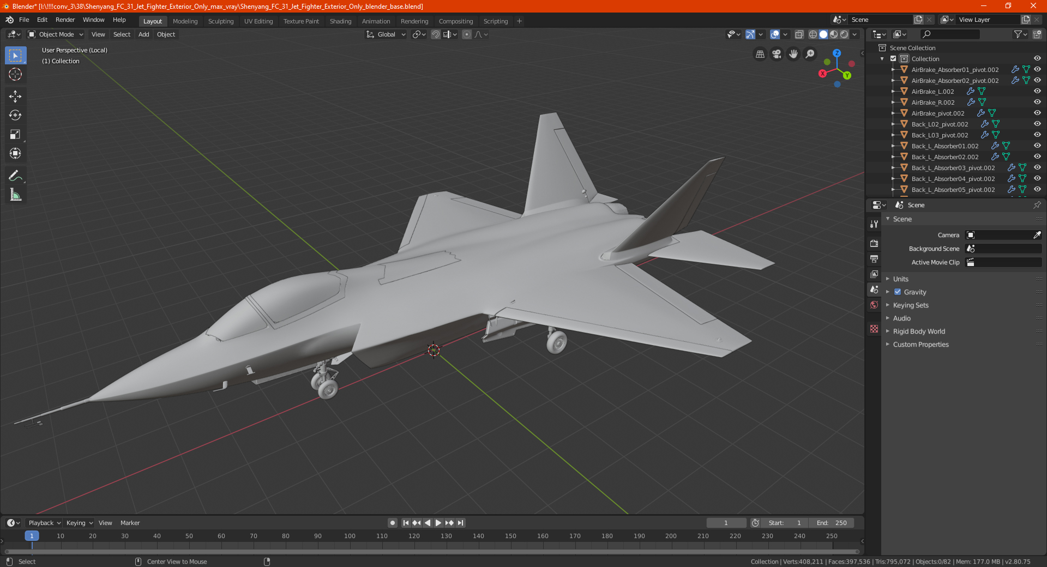Toggle auto keying record button
The image size is (1047, 567).
tap(393, 523)
